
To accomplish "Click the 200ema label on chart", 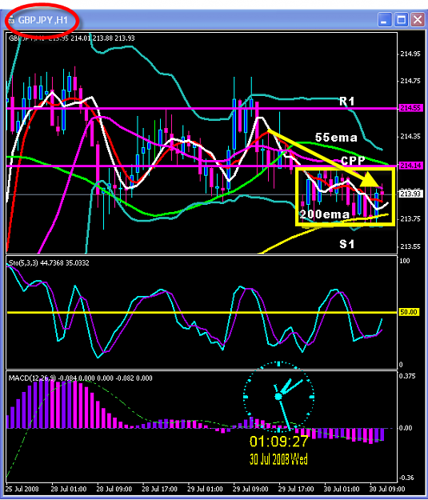I will coord(324,214).
